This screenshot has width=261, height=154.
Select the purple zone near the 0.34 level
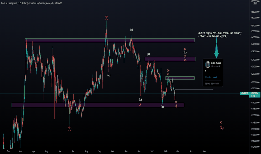170,59
